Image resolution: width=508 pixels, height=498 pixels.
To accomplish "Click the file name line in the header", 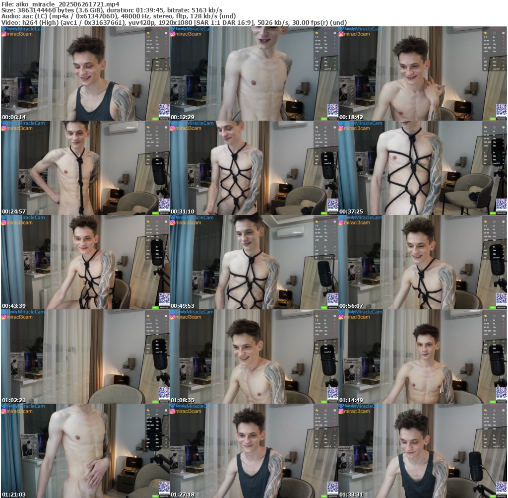I will (61, 3).
